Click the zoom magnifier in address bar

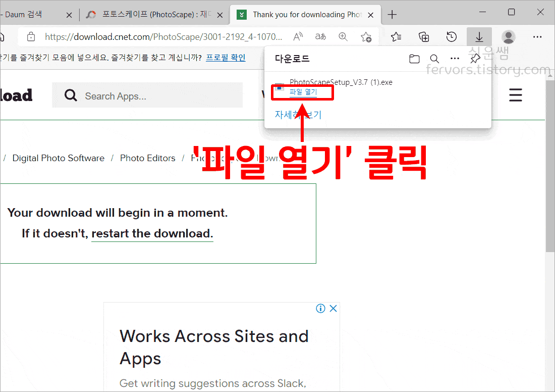point(343,36)
